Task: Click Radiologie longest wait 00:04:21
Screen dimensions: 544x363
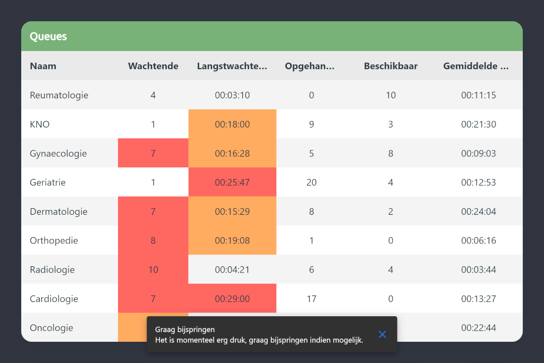Action: pos(232,269)
